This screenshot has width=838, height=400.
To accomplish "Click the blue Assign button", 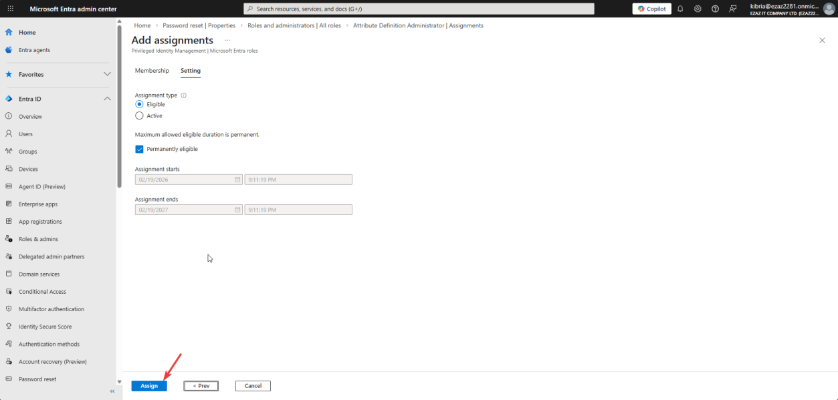I will (149, 386).
